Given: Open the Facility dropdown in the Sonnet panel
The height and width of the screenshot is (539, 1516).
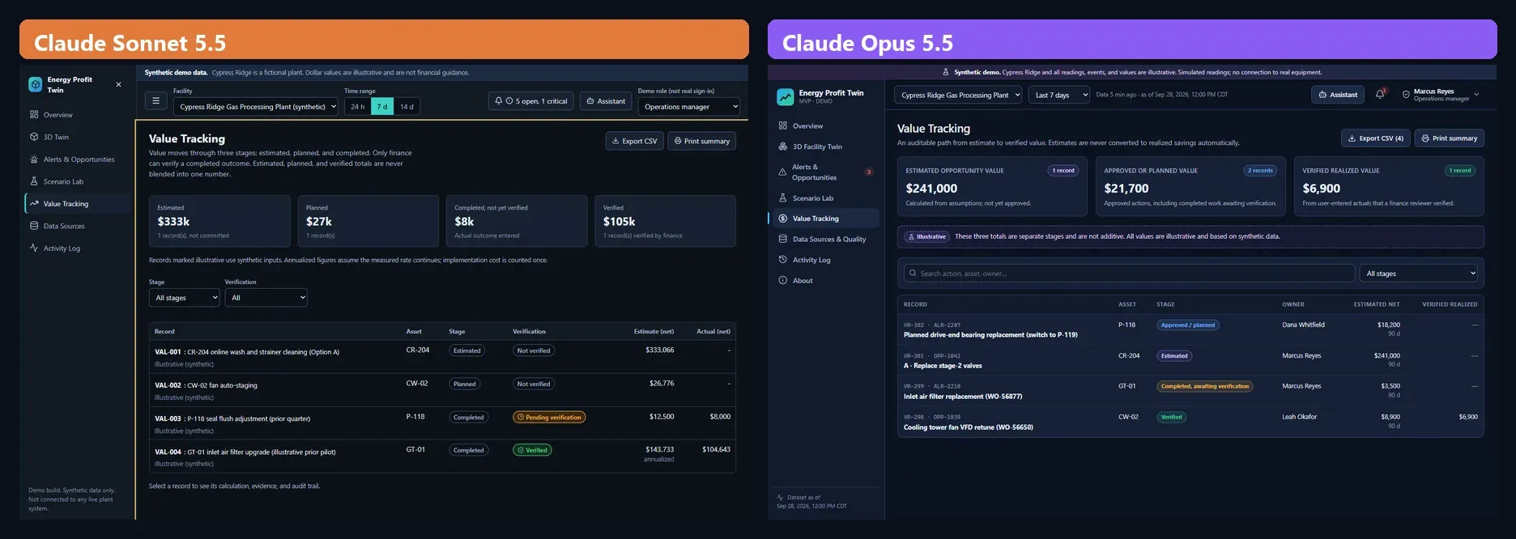Looking at the screenshot, I should point(256,106).
